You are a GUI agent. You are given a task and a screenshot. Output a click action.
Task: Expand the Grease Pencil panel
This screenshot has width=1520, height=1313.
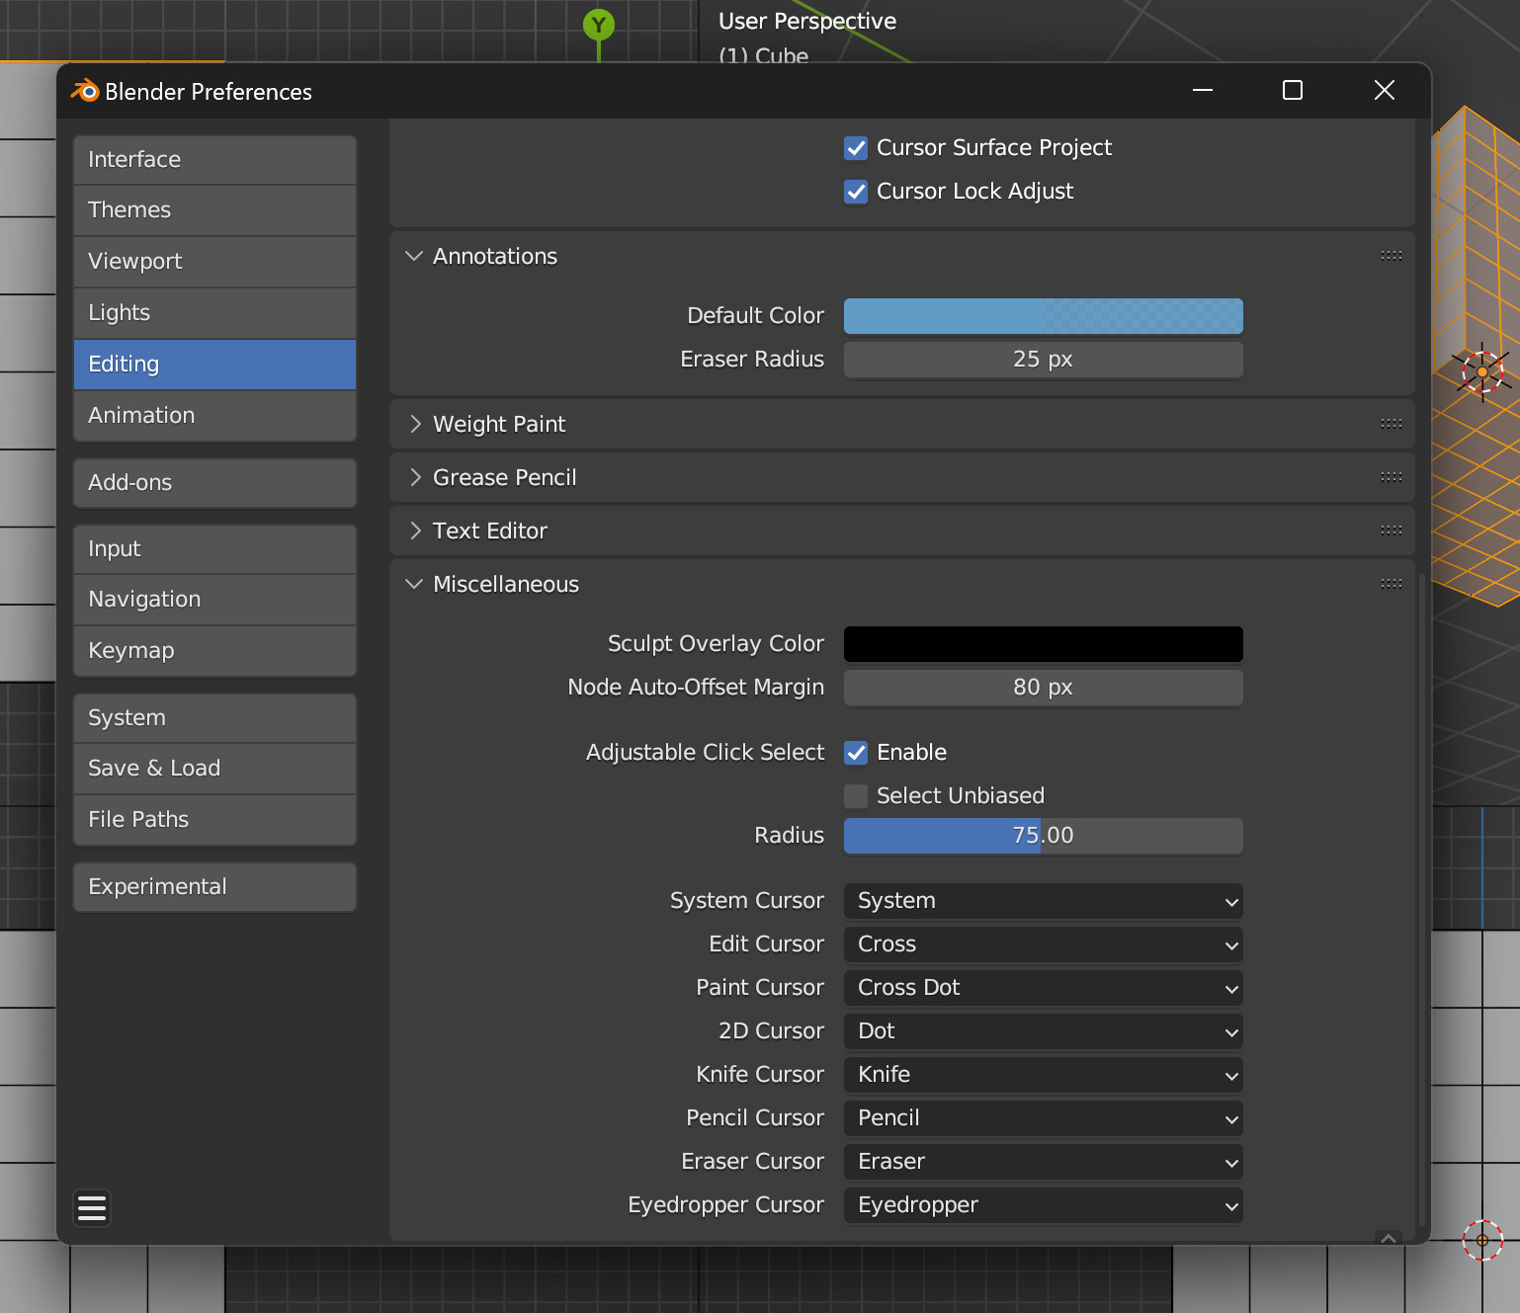tap(414, 477)
